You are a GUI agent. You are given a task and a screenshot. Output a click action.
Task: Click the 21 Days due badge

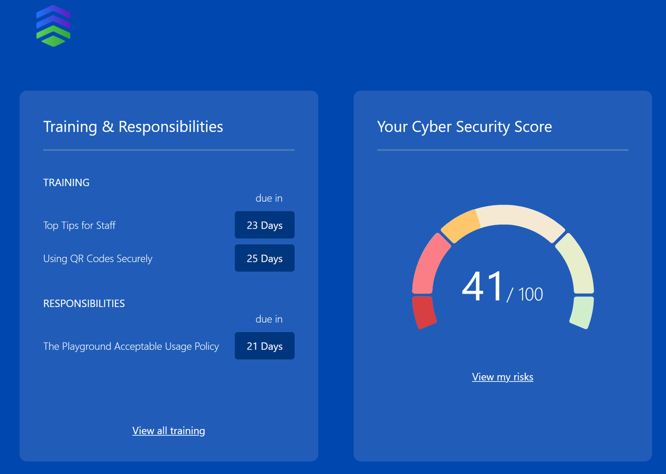pyautogui.click(x=265, y=346)
